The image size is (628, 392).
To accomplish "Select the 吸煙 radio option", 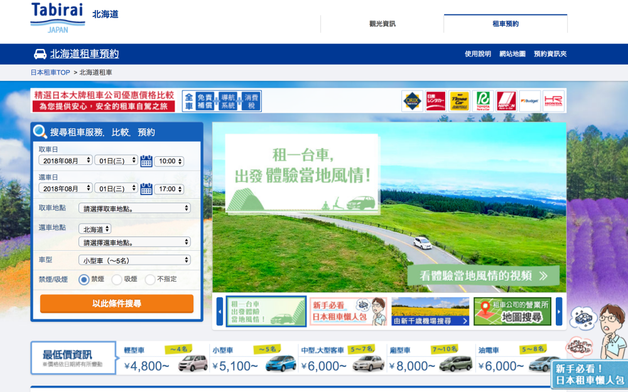I will pos(117,279).
